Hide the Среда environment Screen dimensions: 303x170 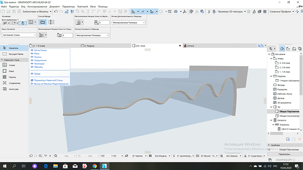pyautogui.click(x=32, y=74)
